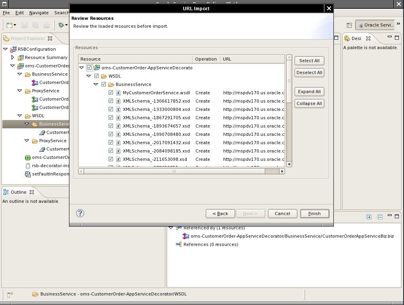Click the horizontal scrollbar thumb in Resources

174,171
